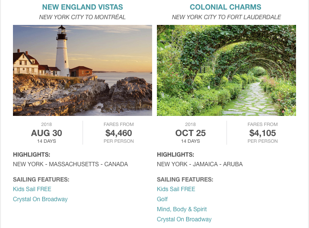Click the garden archway cruise photo
Image resolution: width=309 pixels, height=228 pixels.
(226, 70)
